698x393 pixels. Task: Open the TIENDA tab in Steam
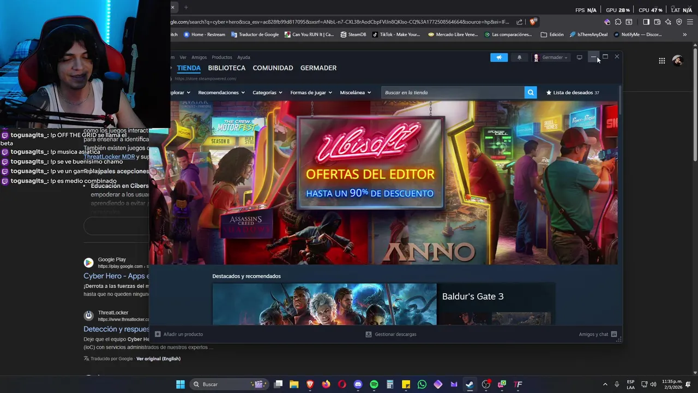pyautogui.click(x=189, y=68)
